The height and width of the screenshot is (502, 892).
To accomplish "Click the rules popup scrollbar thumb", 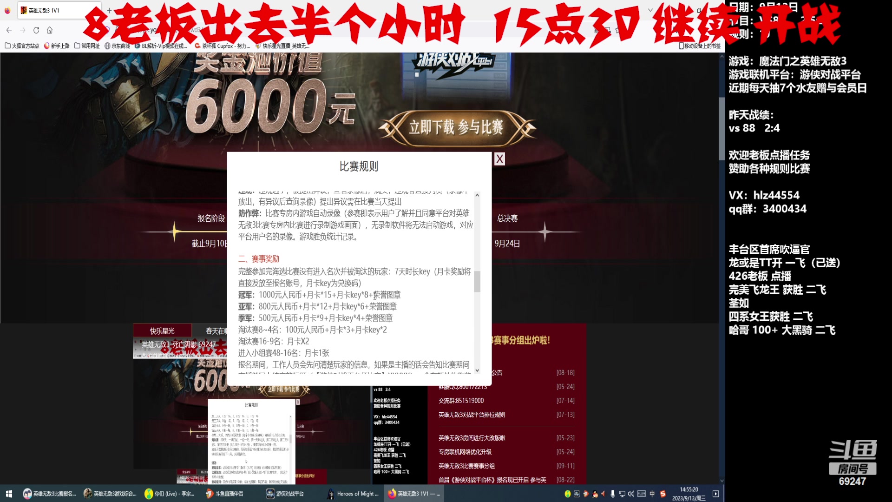I will 477,281.
